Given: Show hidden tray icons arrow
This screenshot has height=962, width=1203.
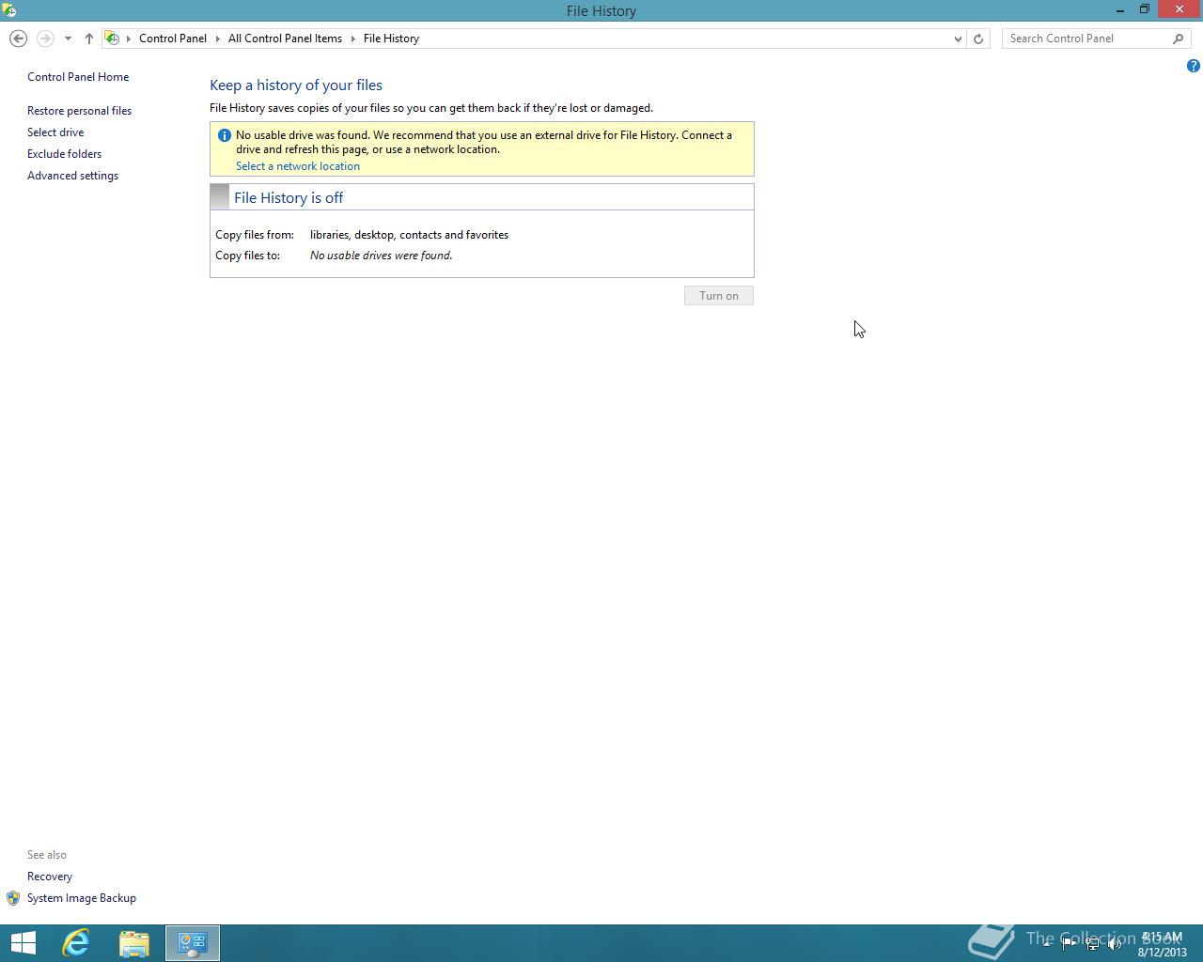Looking at the screenshot, I should coord(1046,943).
